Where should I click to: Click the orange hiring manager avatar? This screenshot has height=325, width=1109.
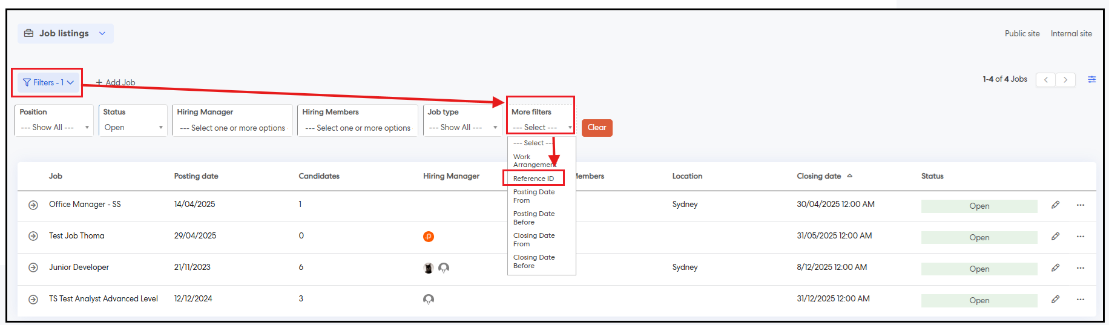tap(429, 237)
